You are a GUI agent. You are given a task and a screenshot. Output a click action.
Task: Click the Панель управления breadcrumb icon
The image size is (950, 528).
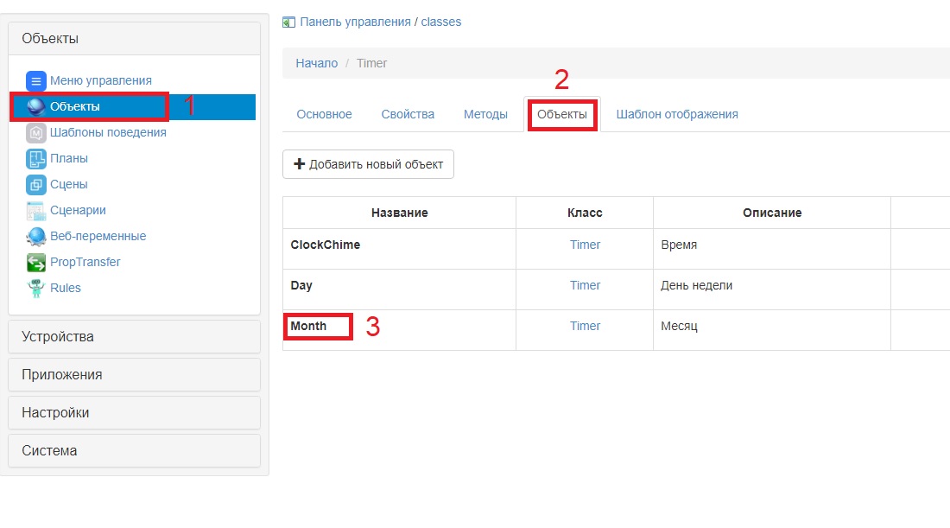coord(289,22)
